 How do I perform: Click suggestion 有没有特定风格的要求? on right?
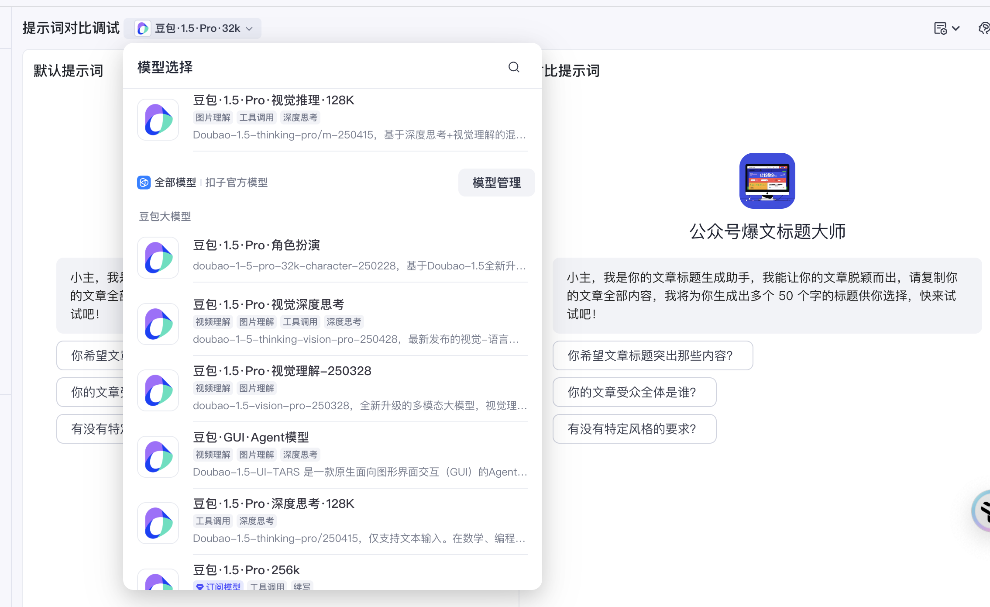634,429
